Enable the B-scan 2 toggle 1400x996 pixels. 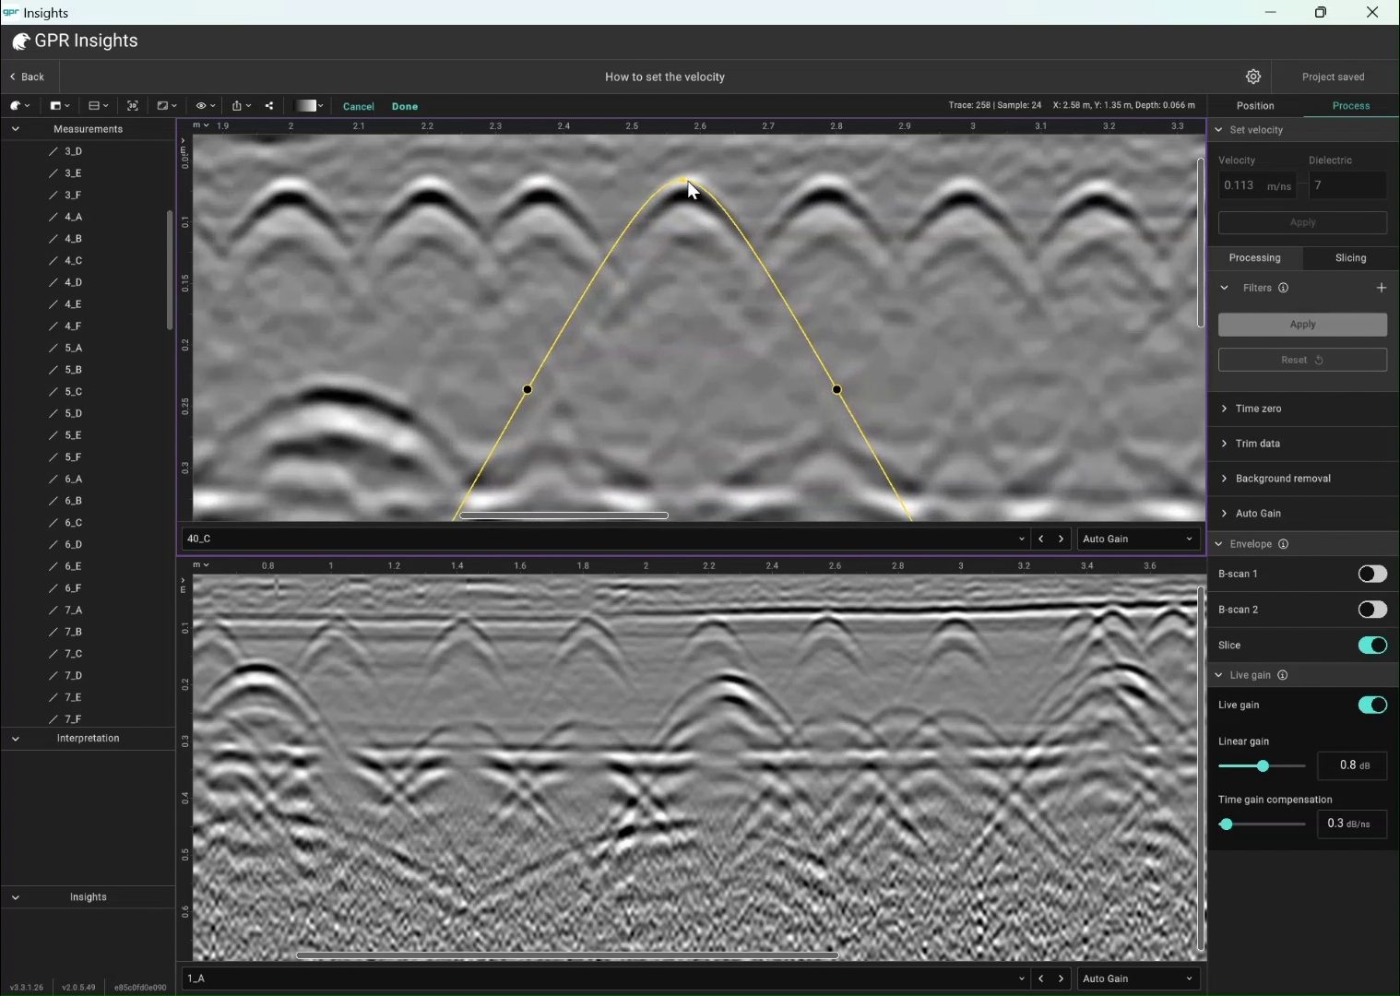pos(1373,610)
